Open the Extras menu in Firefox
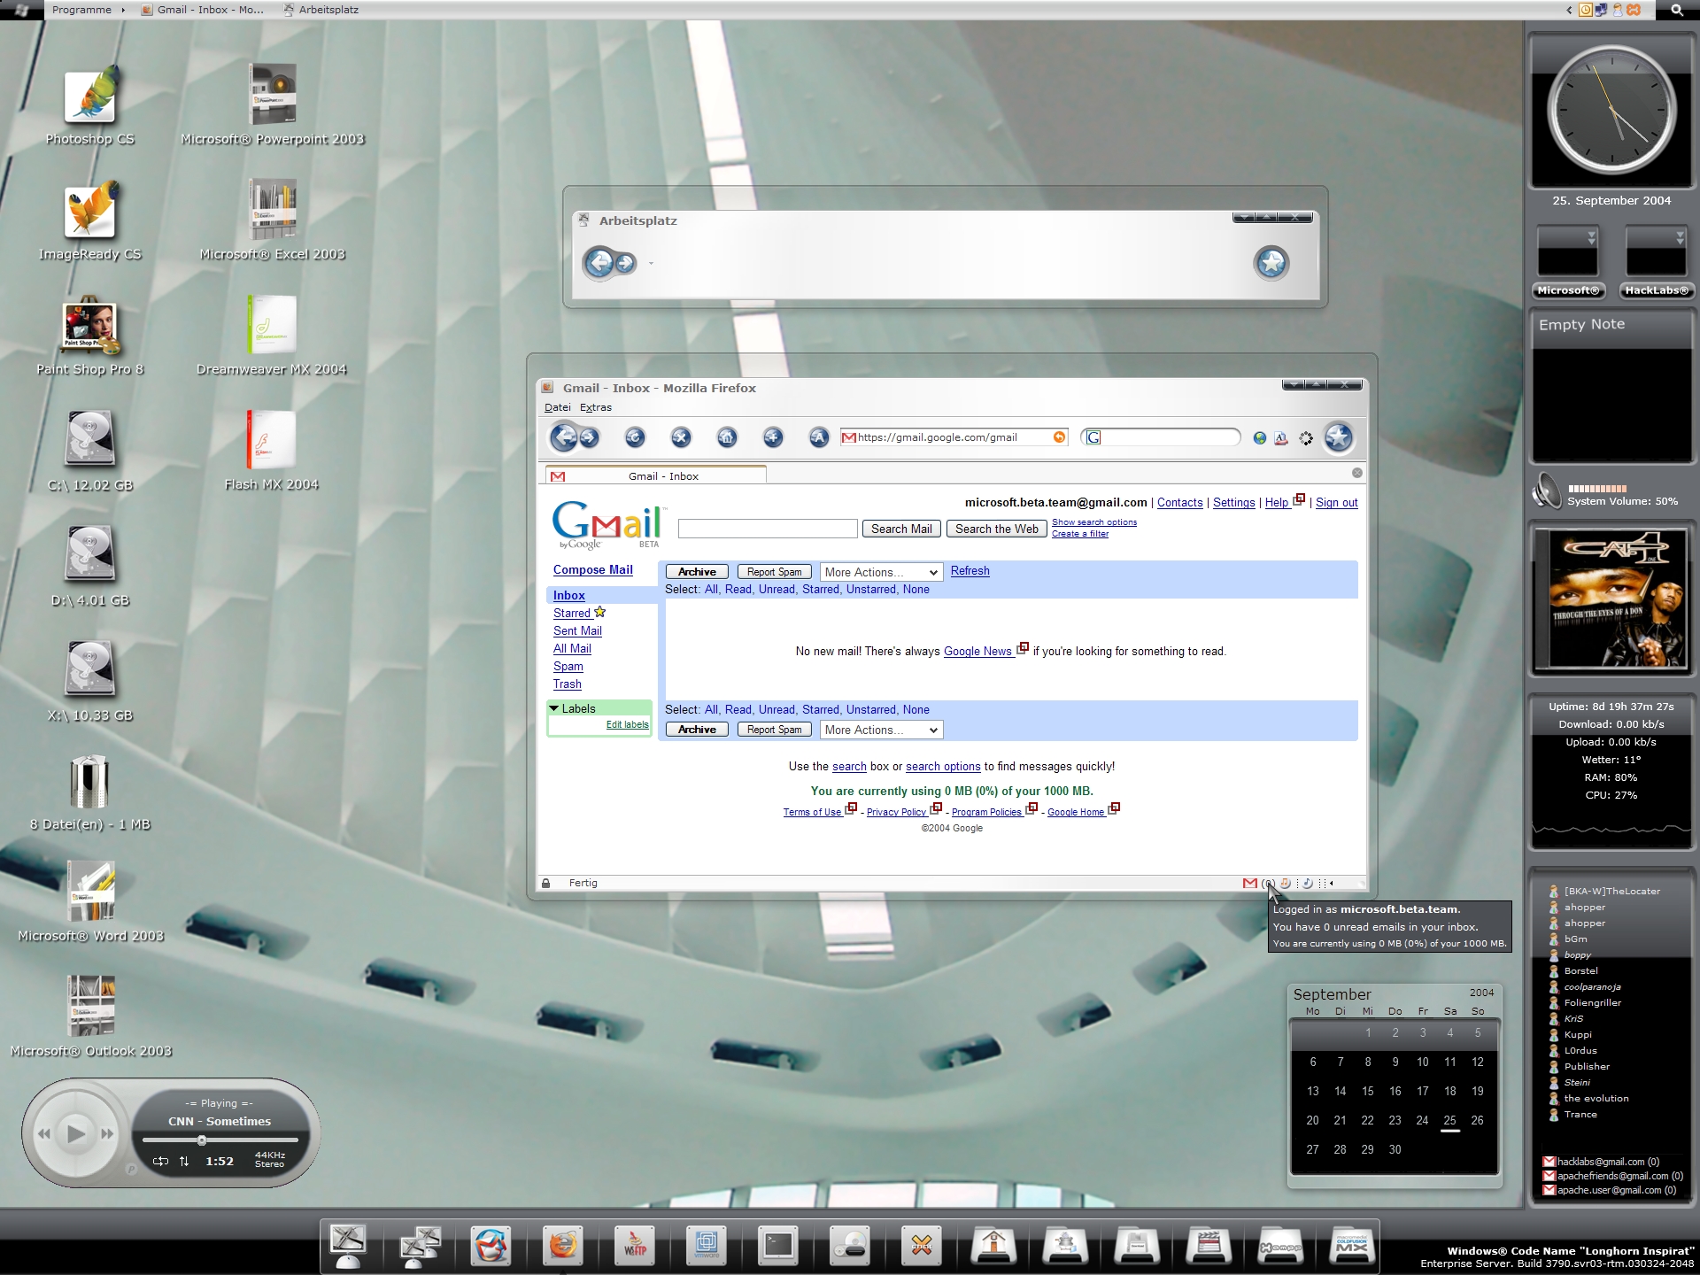Viewport: 1700px width, 1275px height. (x=595, y=407)
